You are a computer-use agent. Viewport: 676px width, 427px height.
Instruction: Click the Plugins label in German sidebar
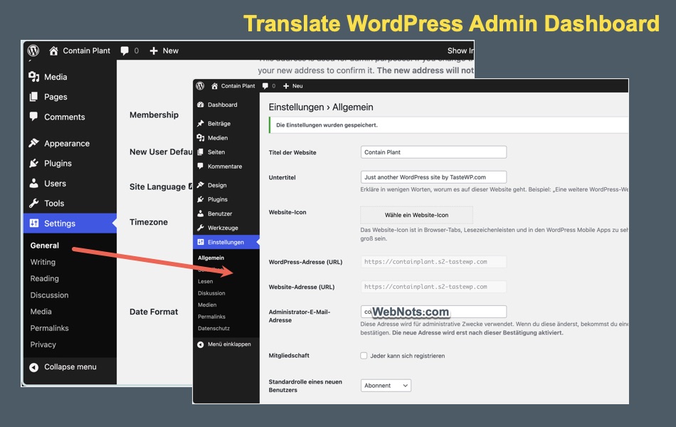click(217, 199)
